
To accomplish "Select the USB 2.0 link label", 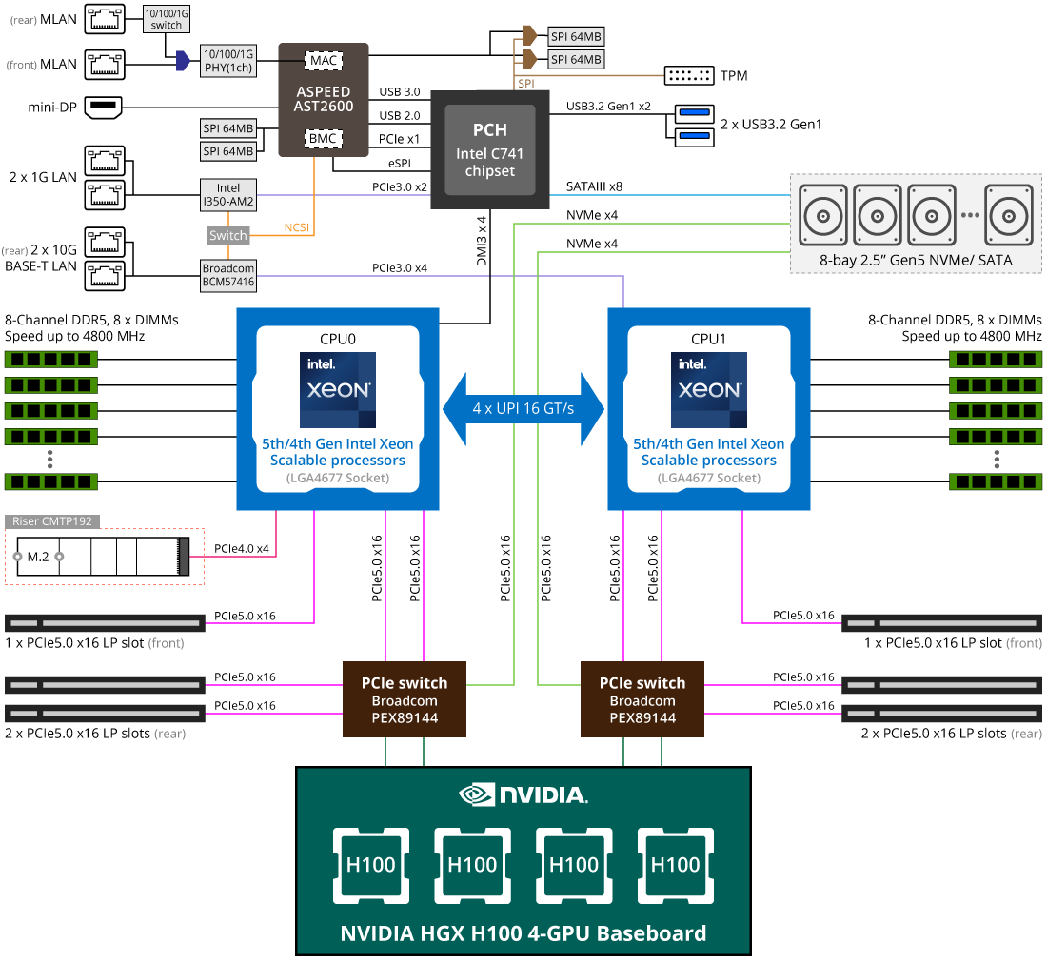I will click(x=400, y=115).
